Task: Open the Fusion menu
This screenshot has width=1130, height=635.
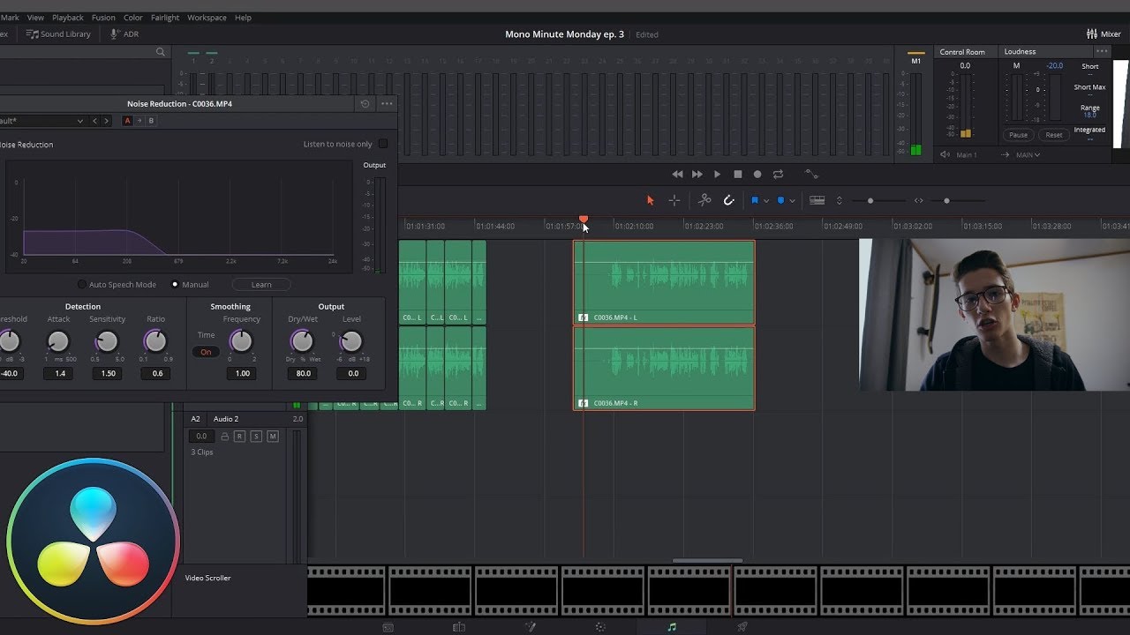Action: (x=103, y=17)
